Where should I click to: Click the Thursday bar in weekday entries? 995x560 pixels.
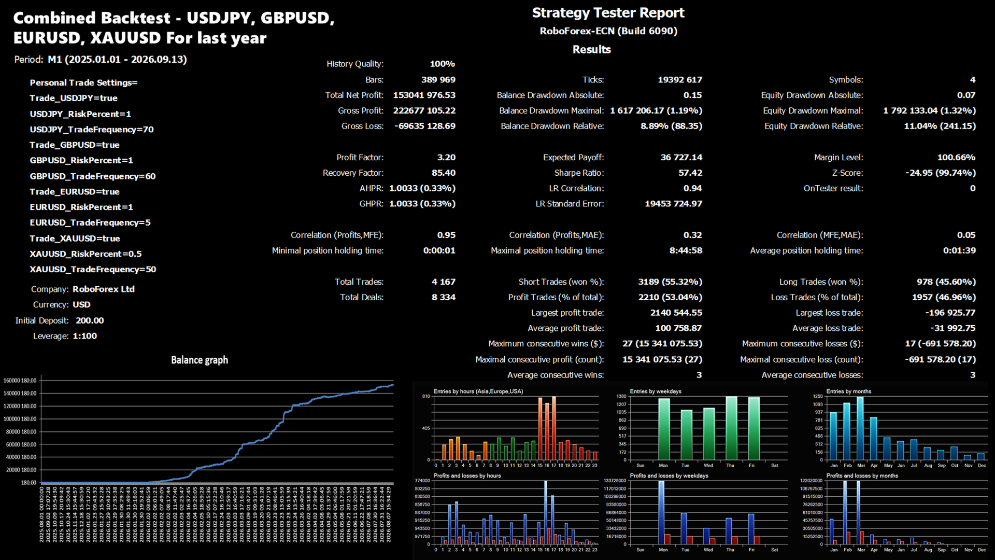[x=731, y=428]
